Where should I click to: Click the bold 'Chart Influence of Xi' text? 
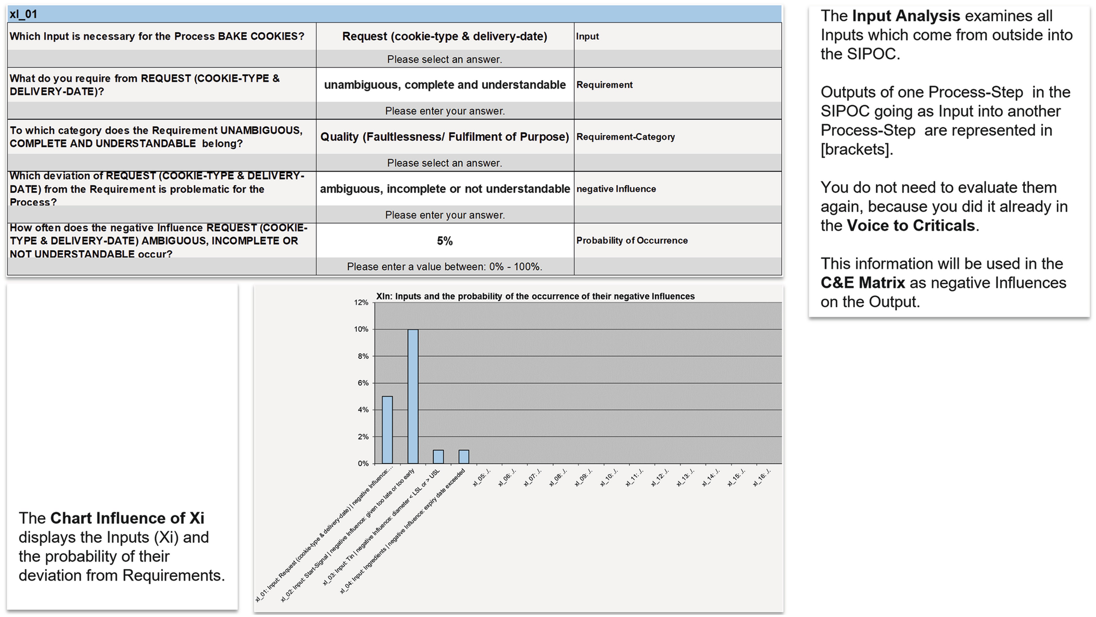(x=127, y=518)
